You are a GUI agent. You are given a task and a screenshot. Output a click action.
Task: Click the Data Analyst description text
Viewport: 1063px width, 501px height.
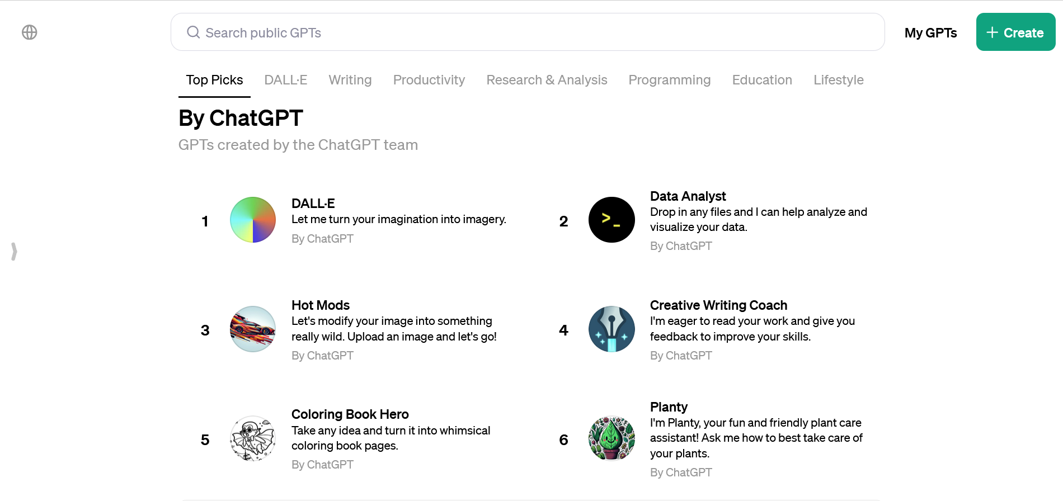point(759,219)
